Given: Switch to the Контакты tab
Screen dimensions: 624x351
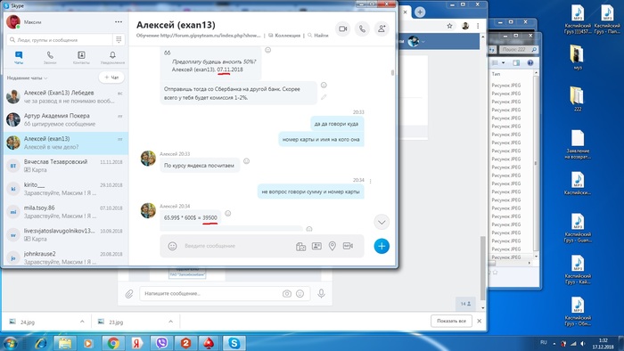Looking at the screenshot, I should [81, 57].
